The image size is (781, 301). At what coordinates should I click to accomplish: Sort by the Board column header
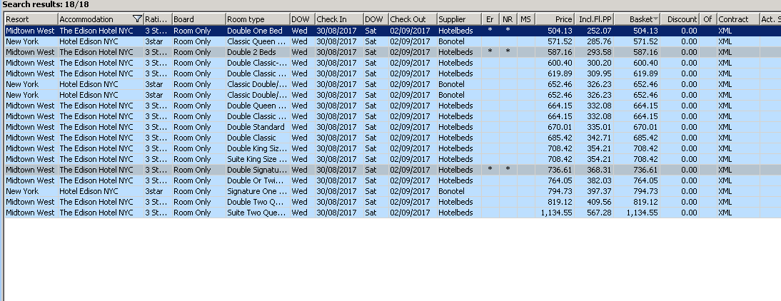point(198,19)
